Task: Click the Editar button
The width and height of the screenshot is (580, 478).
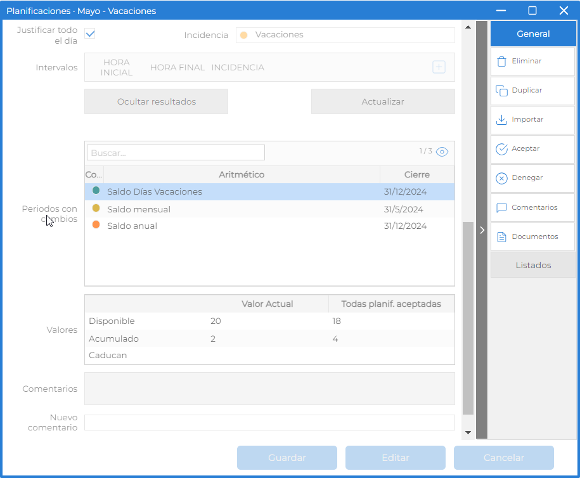Action: (396, 458)
